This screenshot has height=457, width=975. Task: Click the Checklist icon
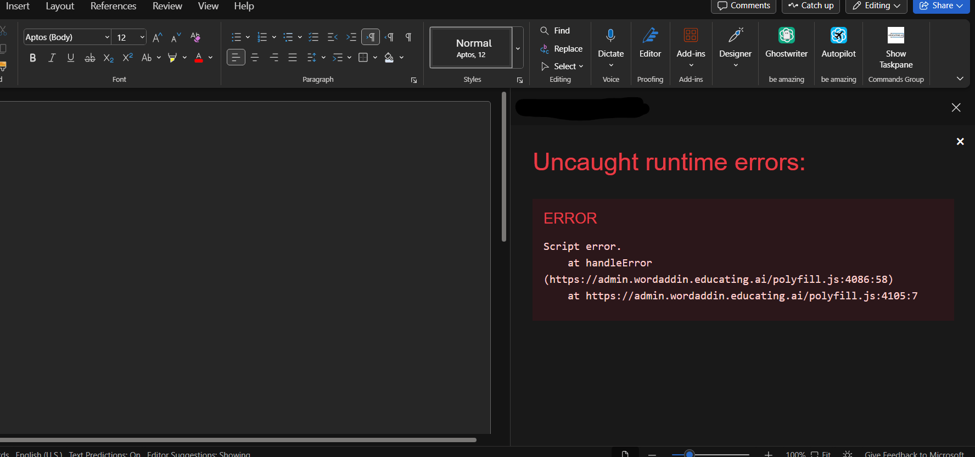tap(313, 37)
